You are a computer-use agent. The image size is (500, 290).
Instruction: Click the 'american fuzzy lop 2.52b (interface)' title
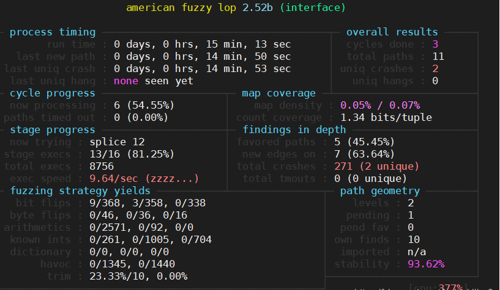[x=236, y=7]
